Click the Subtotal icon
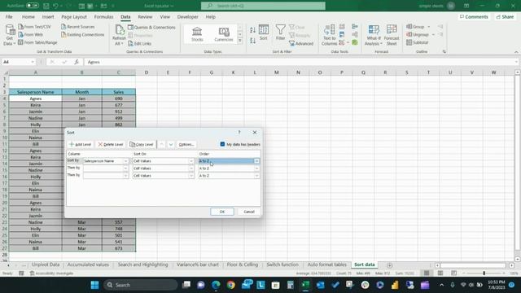Image resolution: width=521 pixels, height=293 pixels. tap(418, 42)
